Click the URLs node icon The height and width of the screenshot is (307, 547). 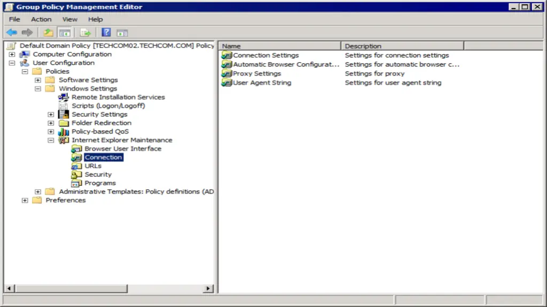pos(76,166)
